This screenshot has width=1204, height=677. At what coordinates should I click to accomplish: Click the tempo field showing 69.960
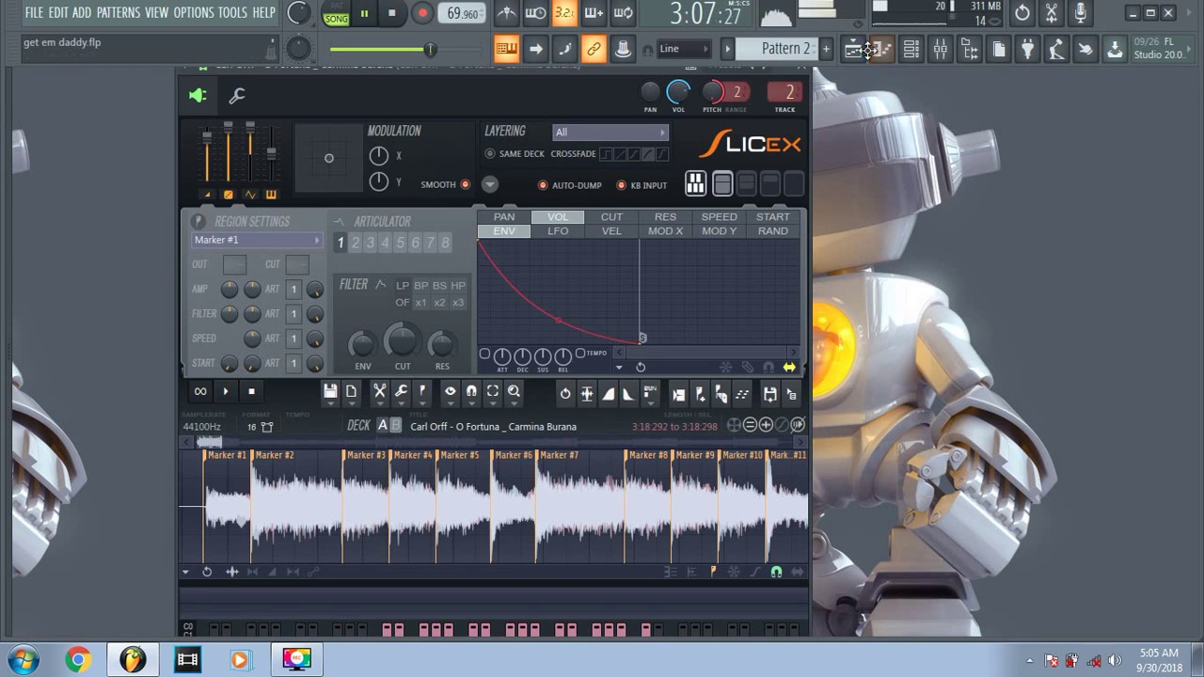click(464, 13)
